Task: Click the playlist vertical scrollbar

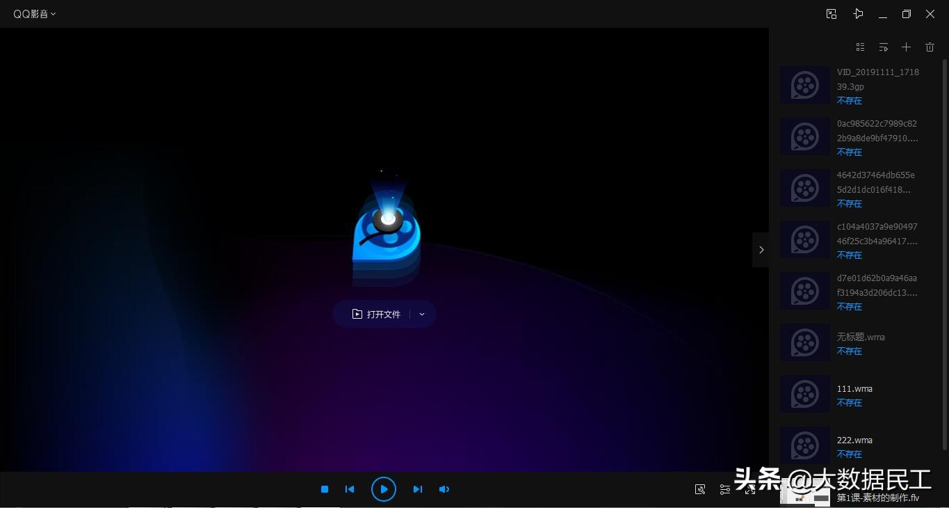Action: click(944, 254)
